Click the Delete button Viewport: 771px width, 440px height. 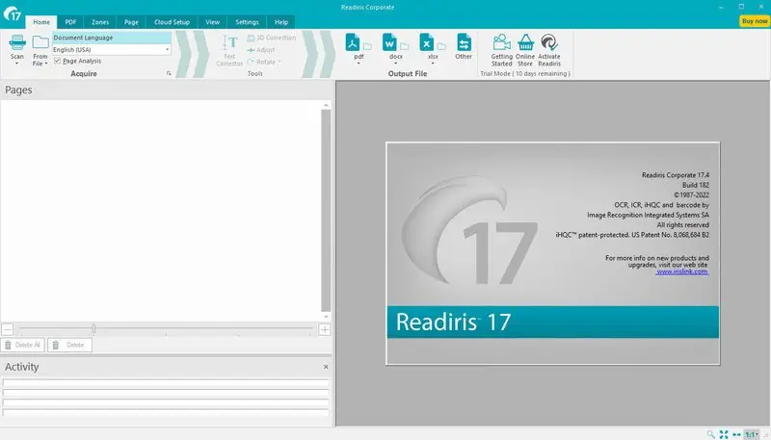(x=69, y=346)
